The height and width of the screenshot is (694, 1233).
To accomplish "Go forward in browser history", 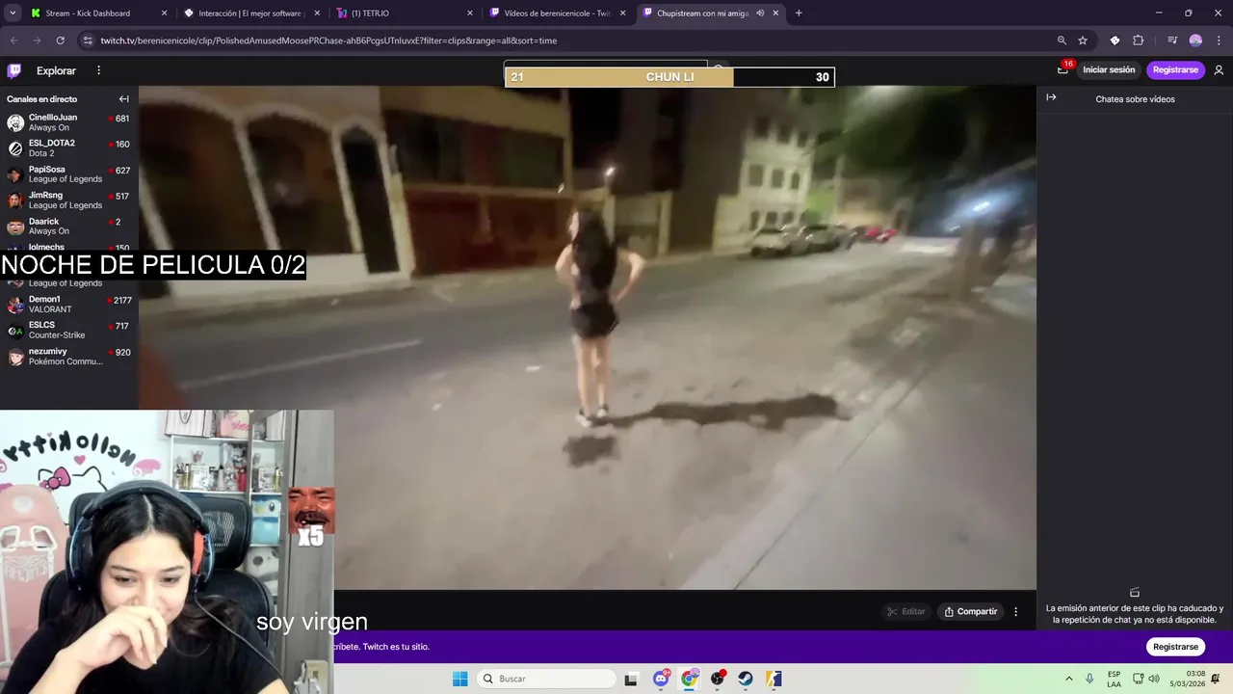I will (x=37, y=40).
